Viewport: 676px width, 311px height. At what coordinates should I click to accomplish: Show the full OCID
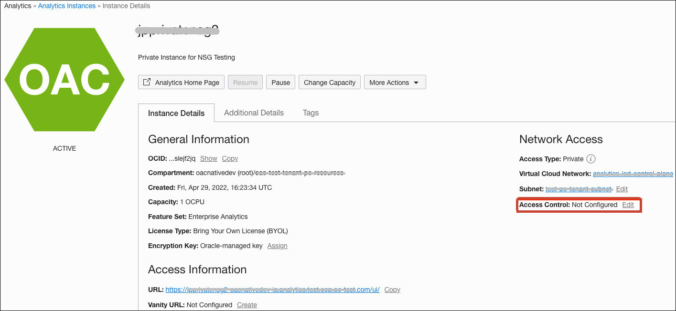[209, 158]
